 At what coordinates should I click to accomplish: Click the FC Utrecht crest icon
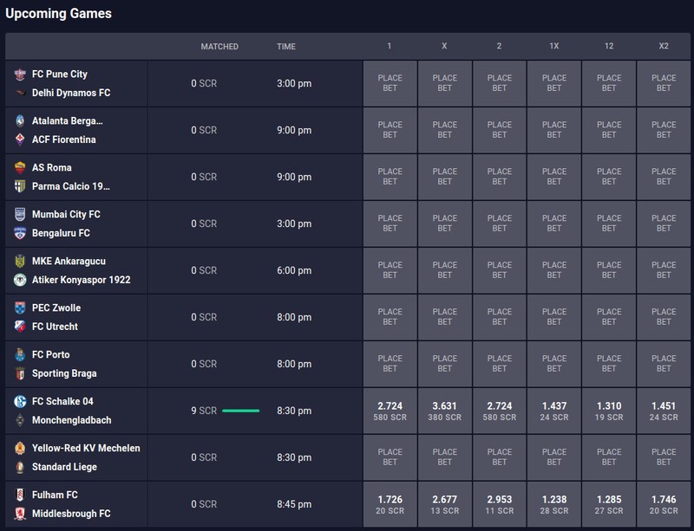[x=20, y=327]
